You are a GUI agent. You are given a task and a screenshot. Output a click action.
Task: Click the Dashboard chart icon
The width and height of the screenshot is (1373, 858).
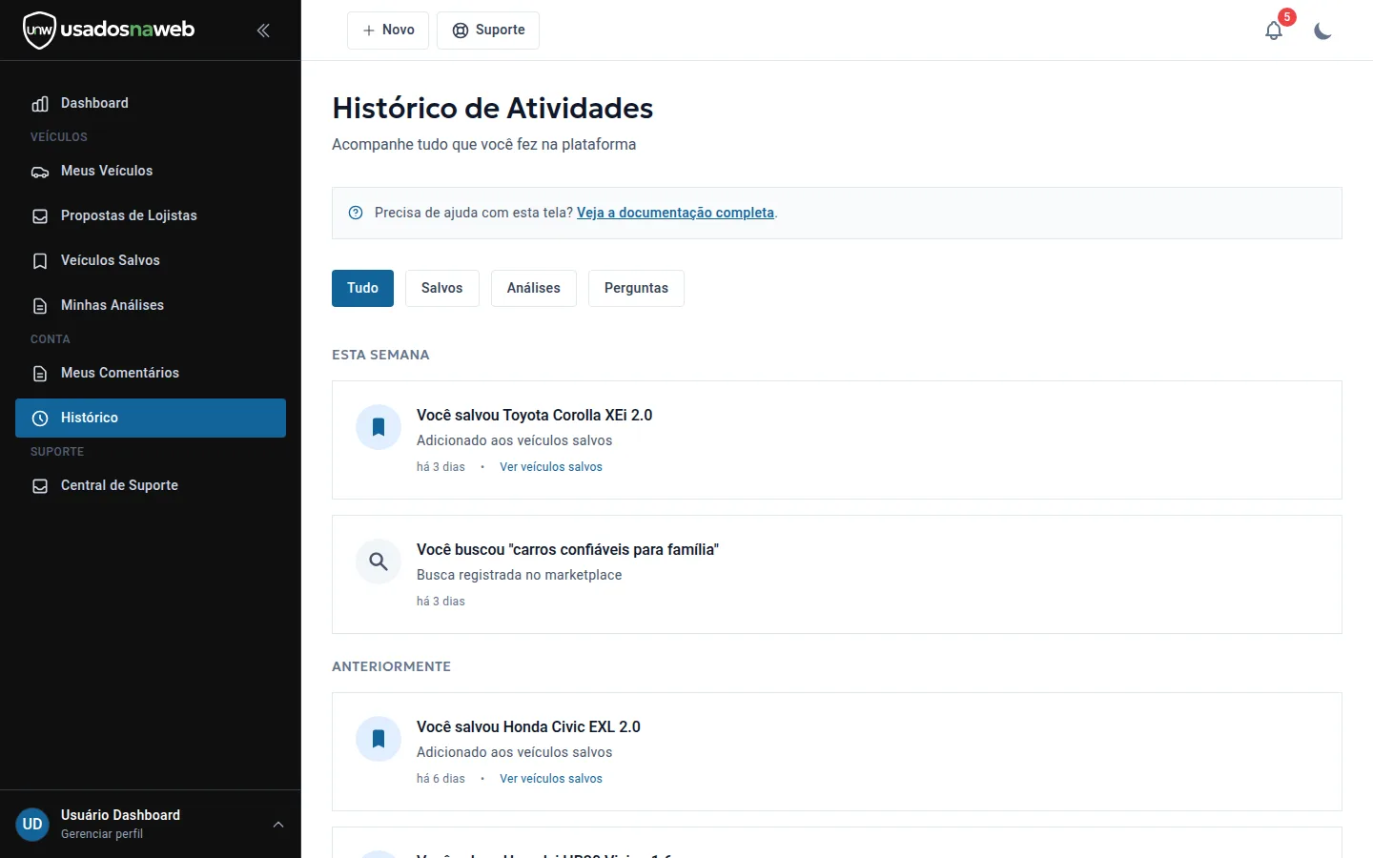click(x=40, y=104)
